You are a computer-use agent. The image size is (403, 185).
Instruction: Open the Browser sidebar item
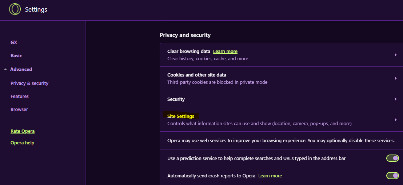coord(19,109)
